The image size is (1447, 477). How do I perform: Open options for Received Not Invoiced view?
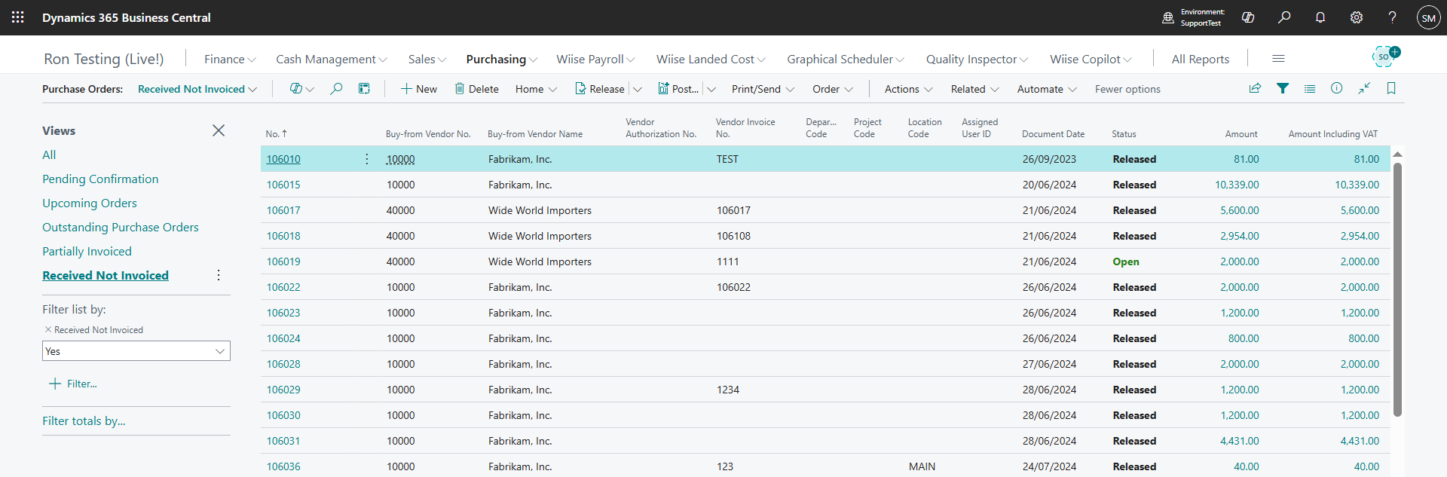click(219, 275)
